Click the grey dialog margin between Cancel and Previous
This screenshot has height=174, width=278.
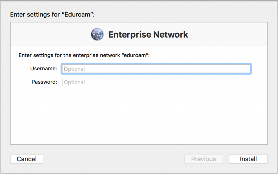coord(113,159)
